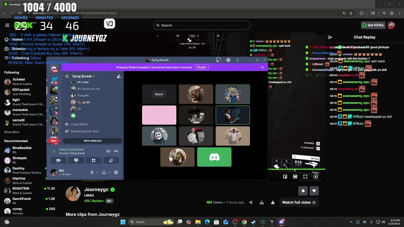This screenshot has height=227, width=404.
Task: Open the Windows Start menu
Action: [123, 222]
